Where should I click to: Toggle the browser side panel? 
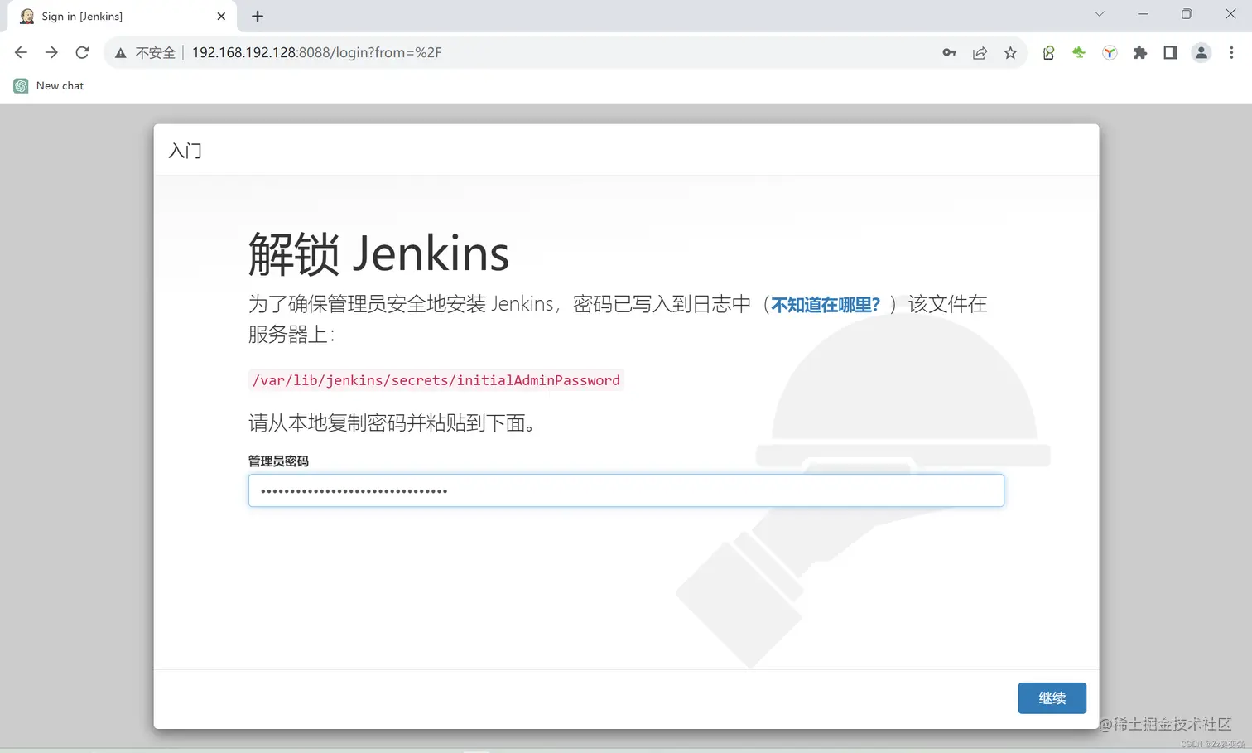pyautogui.click(x=1170, y=52)
